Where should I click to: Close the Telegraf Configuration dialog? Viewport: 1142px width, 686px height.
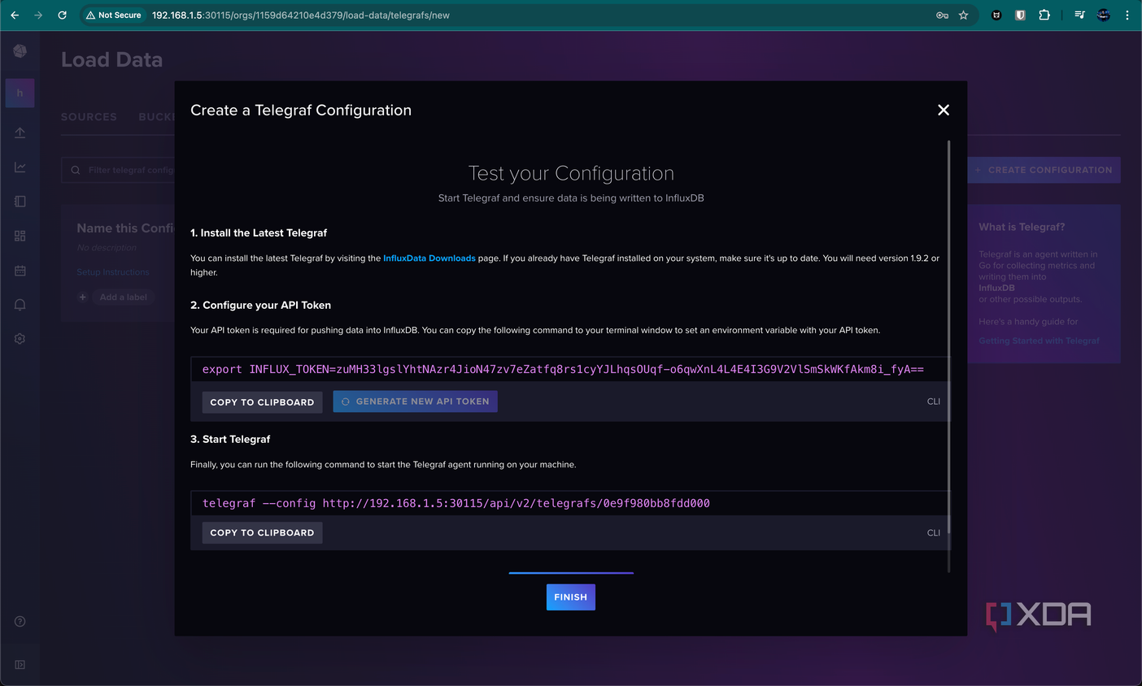click(944, 110)
